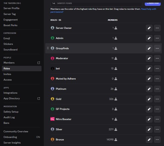Click the bot role name
The height and width of the screenshot is (146, 164).
[58, 69]
